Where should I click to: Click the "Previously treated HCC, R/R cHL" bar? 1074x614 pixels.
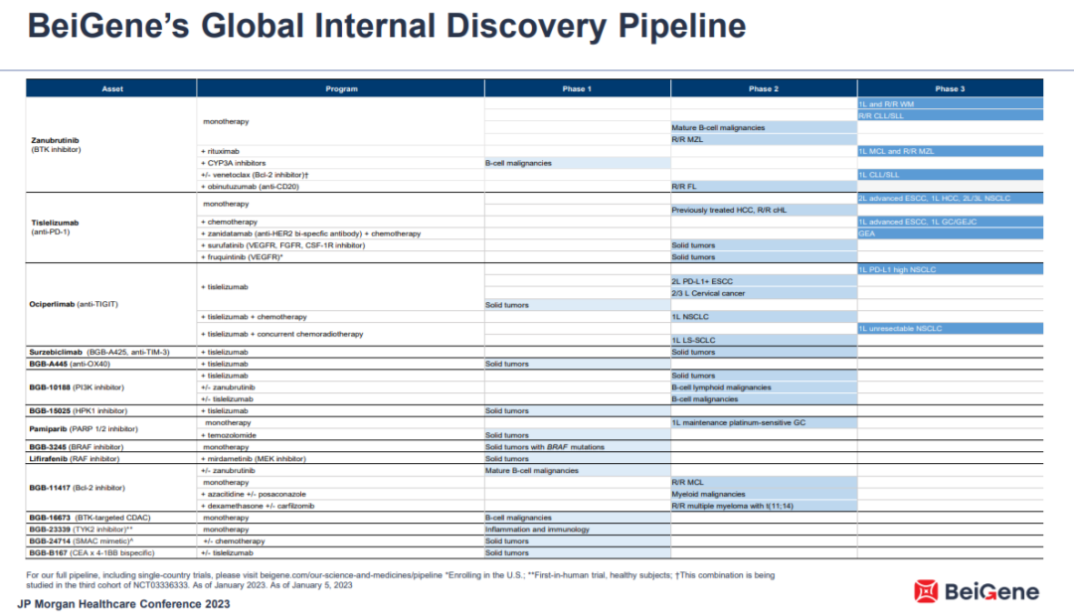pos(764,211)
